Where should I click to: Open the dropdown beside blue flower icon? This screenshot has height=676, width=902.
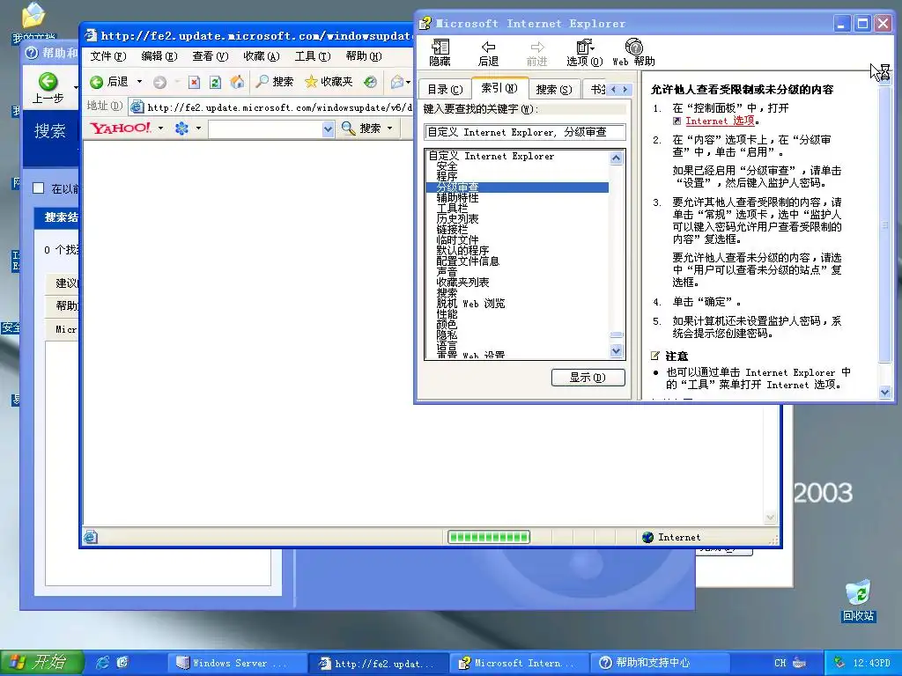(198, 129)
